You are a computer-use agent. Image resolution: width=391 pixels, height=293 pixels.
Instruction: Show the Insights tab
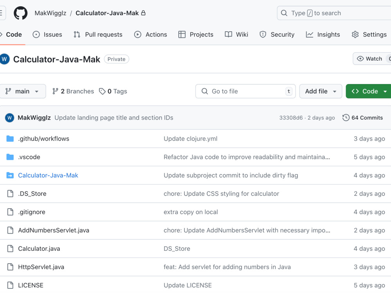click(x=323, y=34)
